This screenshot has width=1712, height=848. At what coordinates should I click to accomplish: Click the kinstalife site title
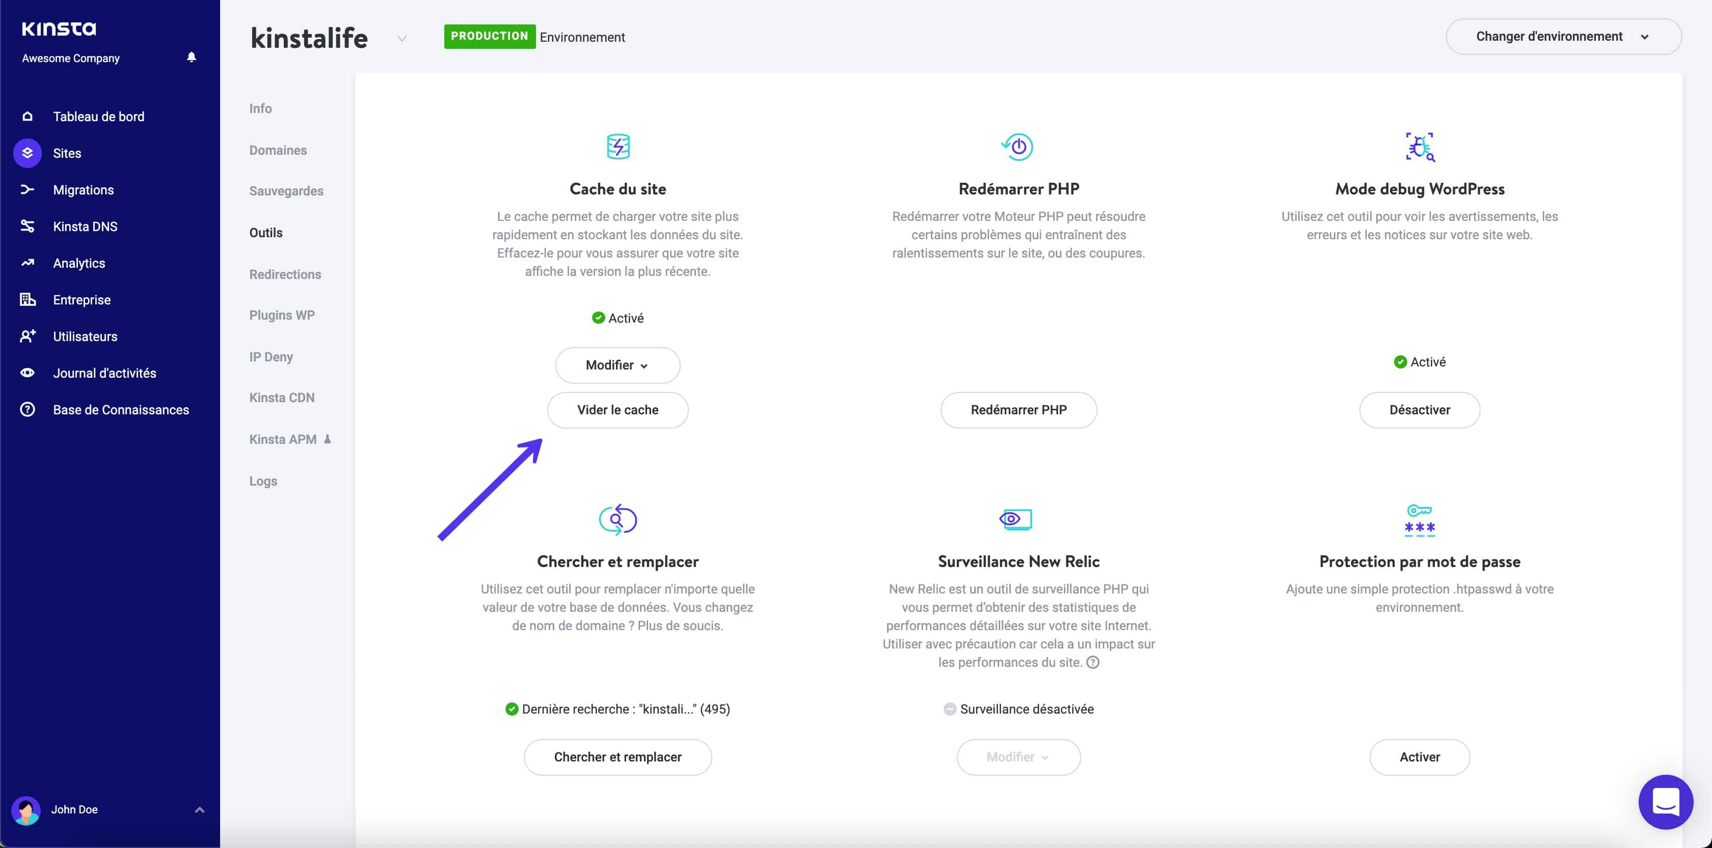point(309,38)
